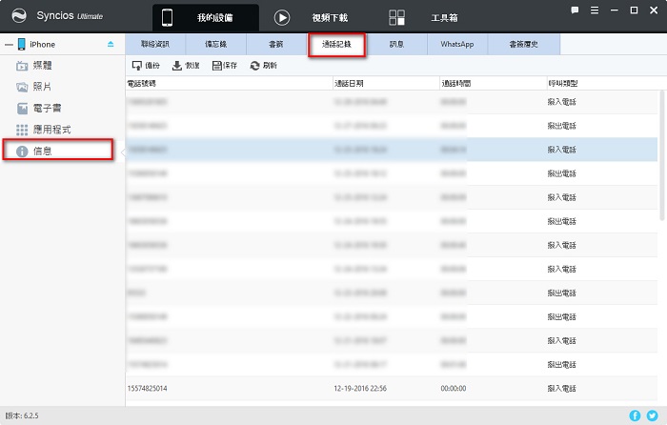This screenshot has width=667, height=425.
Task: Switch to the 聯絡資訊 contacts tab
Action: point(155,44)
